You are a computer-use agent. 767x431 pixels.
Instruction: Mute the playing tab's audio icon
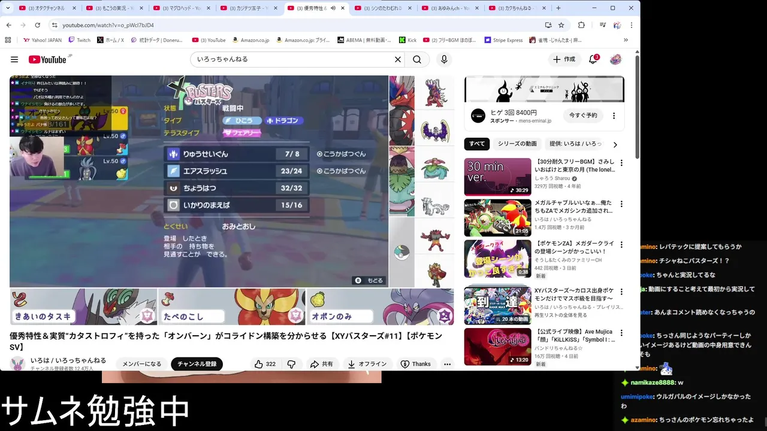pos(333,8)
